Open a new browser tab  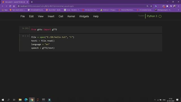click(32, 2)
